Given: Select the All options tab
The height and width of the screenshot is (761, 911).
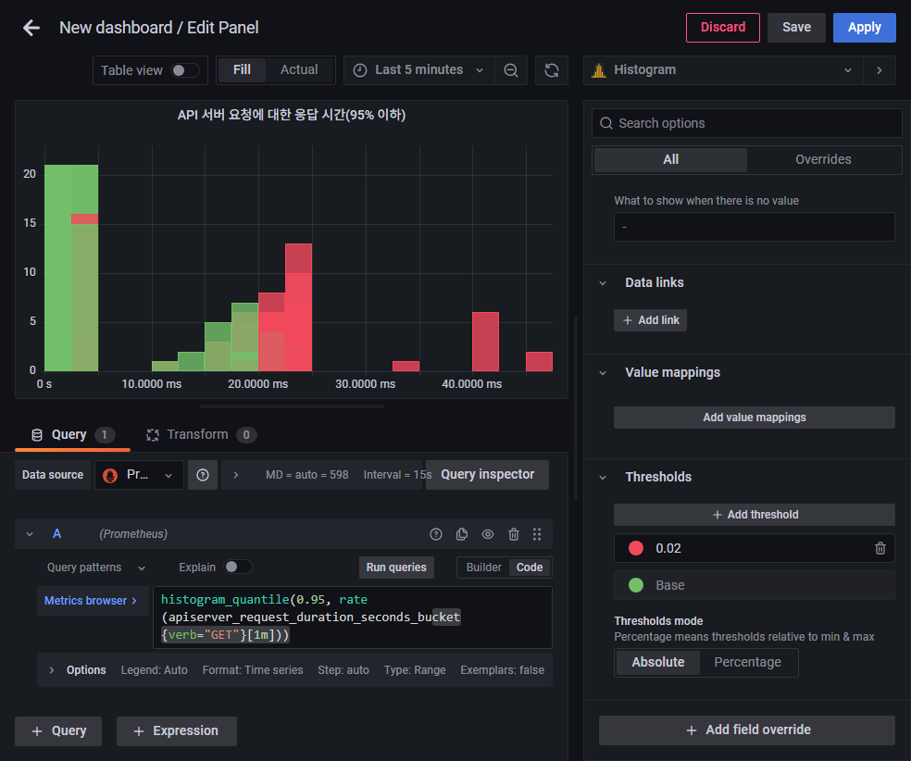Looking at the screenshot, I should click(x=670, y=160).
